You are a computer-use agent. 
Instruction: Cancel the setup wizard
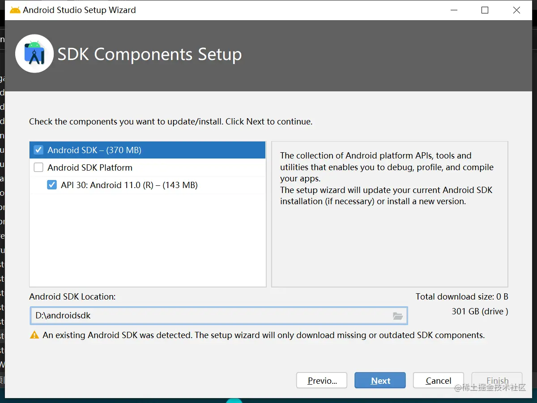pyautogui.click(x=438, y=381)
